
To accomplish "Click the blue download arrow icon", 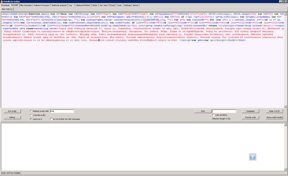I will [253, 157].
